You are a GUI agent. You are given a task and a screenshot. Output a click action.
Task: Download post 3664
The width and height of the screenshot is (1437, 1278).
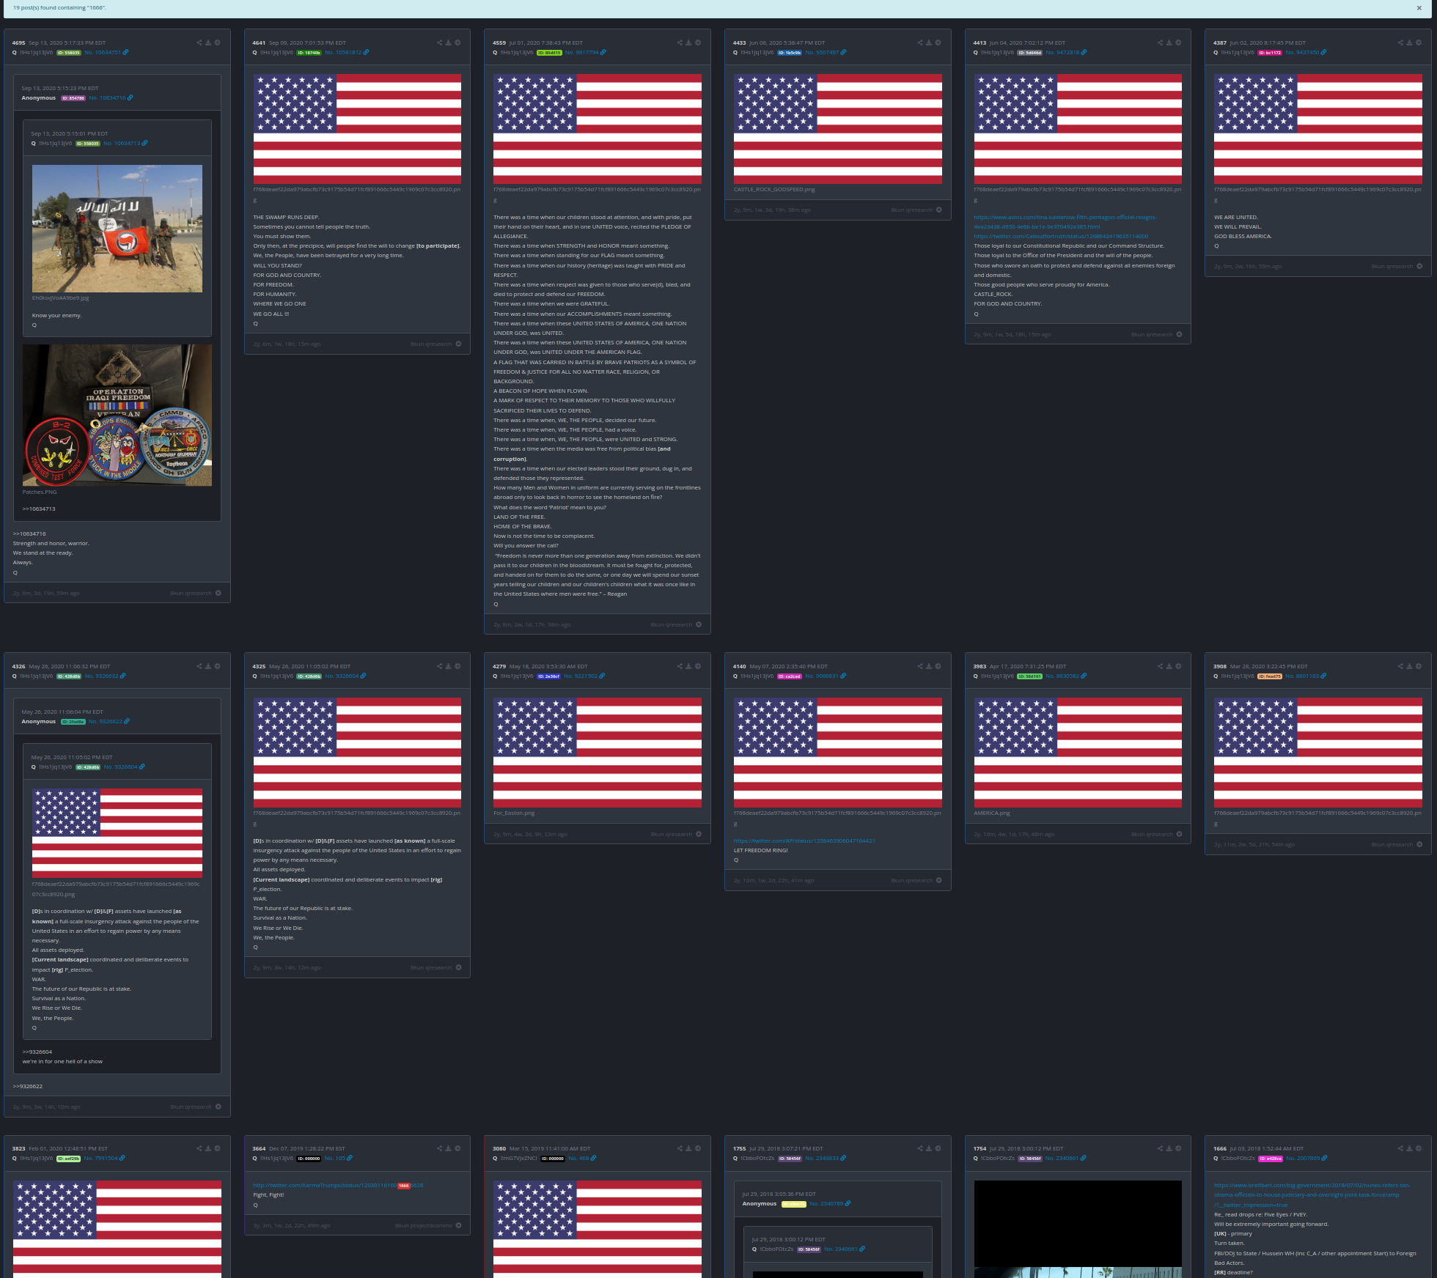[449, 1148]
